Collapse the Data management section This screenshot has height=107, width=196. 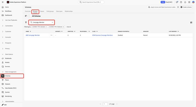[x=3, y=72]
